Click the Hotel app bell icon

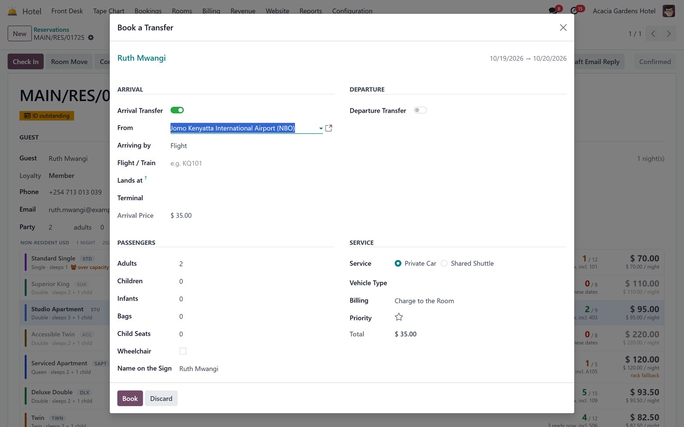click(x=12, y=11)
